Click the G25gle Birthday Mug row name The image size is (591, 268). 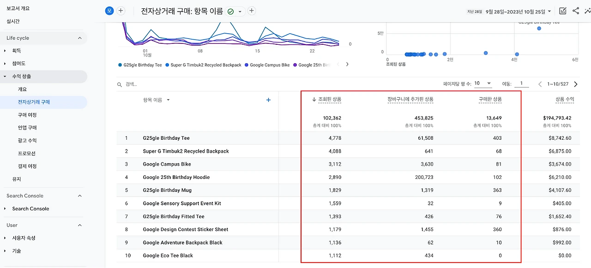pyautogui.click(x=167, y=190)
